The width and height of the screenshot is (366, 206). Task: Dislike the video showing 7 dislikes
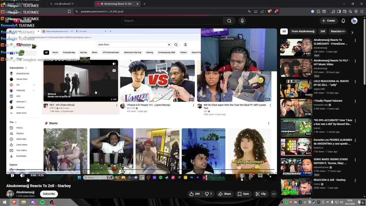208,194
